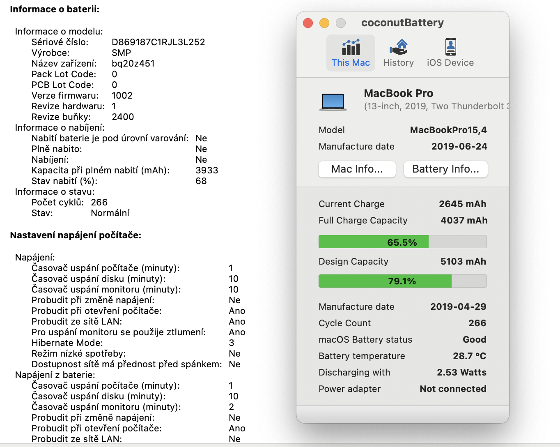
Task: Click the 'Informace o baterii:' heading
Action: (x=55, y=9)
